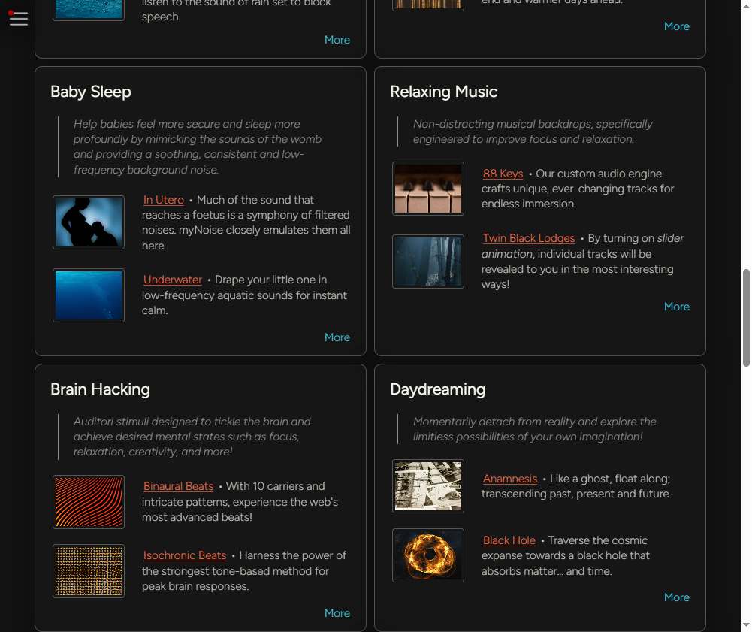752x632 pixels.
Task: Follow the Binaural Beats link
Action: pyautogui.click(x=178, y=486)
